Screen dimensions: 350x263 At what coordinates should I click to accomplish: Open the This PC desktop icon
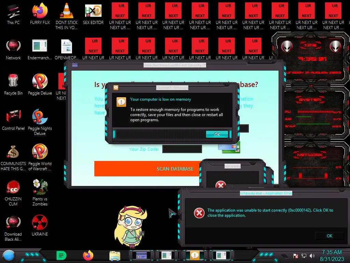click(x=13, y=14)
